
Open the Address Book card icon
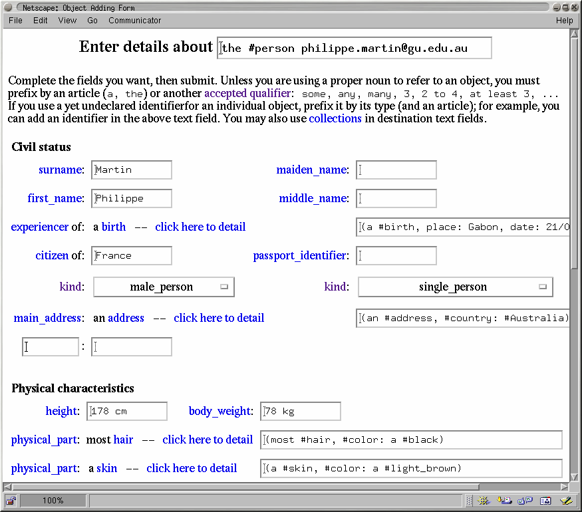pos(545,501)
